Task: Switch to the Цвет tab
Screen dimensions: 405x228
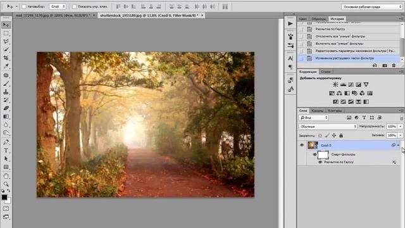Action: [303, 19]
